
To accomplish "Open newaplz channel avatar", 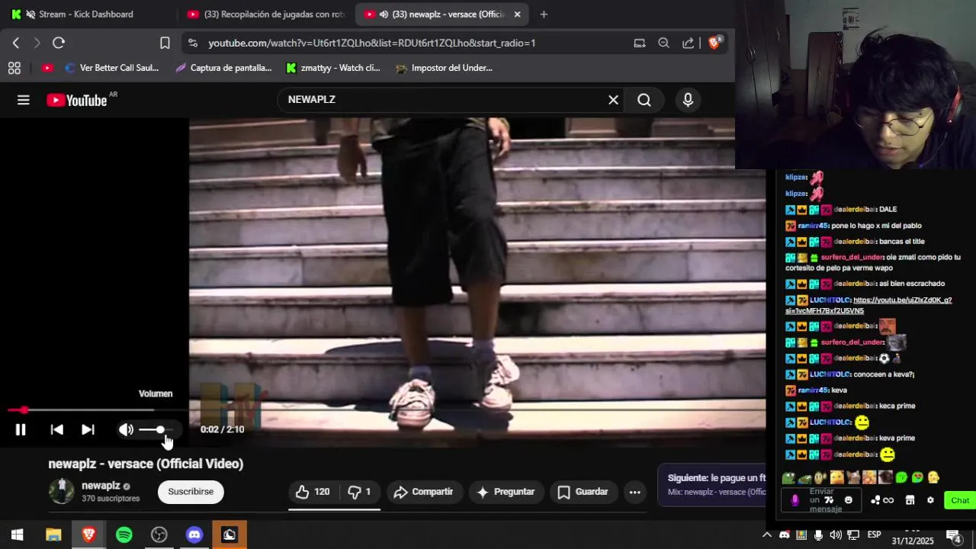I will tap(62, 491).
